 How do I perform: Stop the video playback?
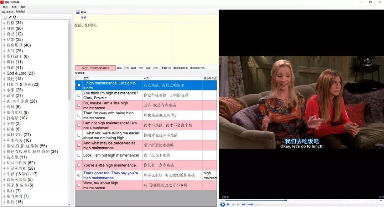pos(228,204)
